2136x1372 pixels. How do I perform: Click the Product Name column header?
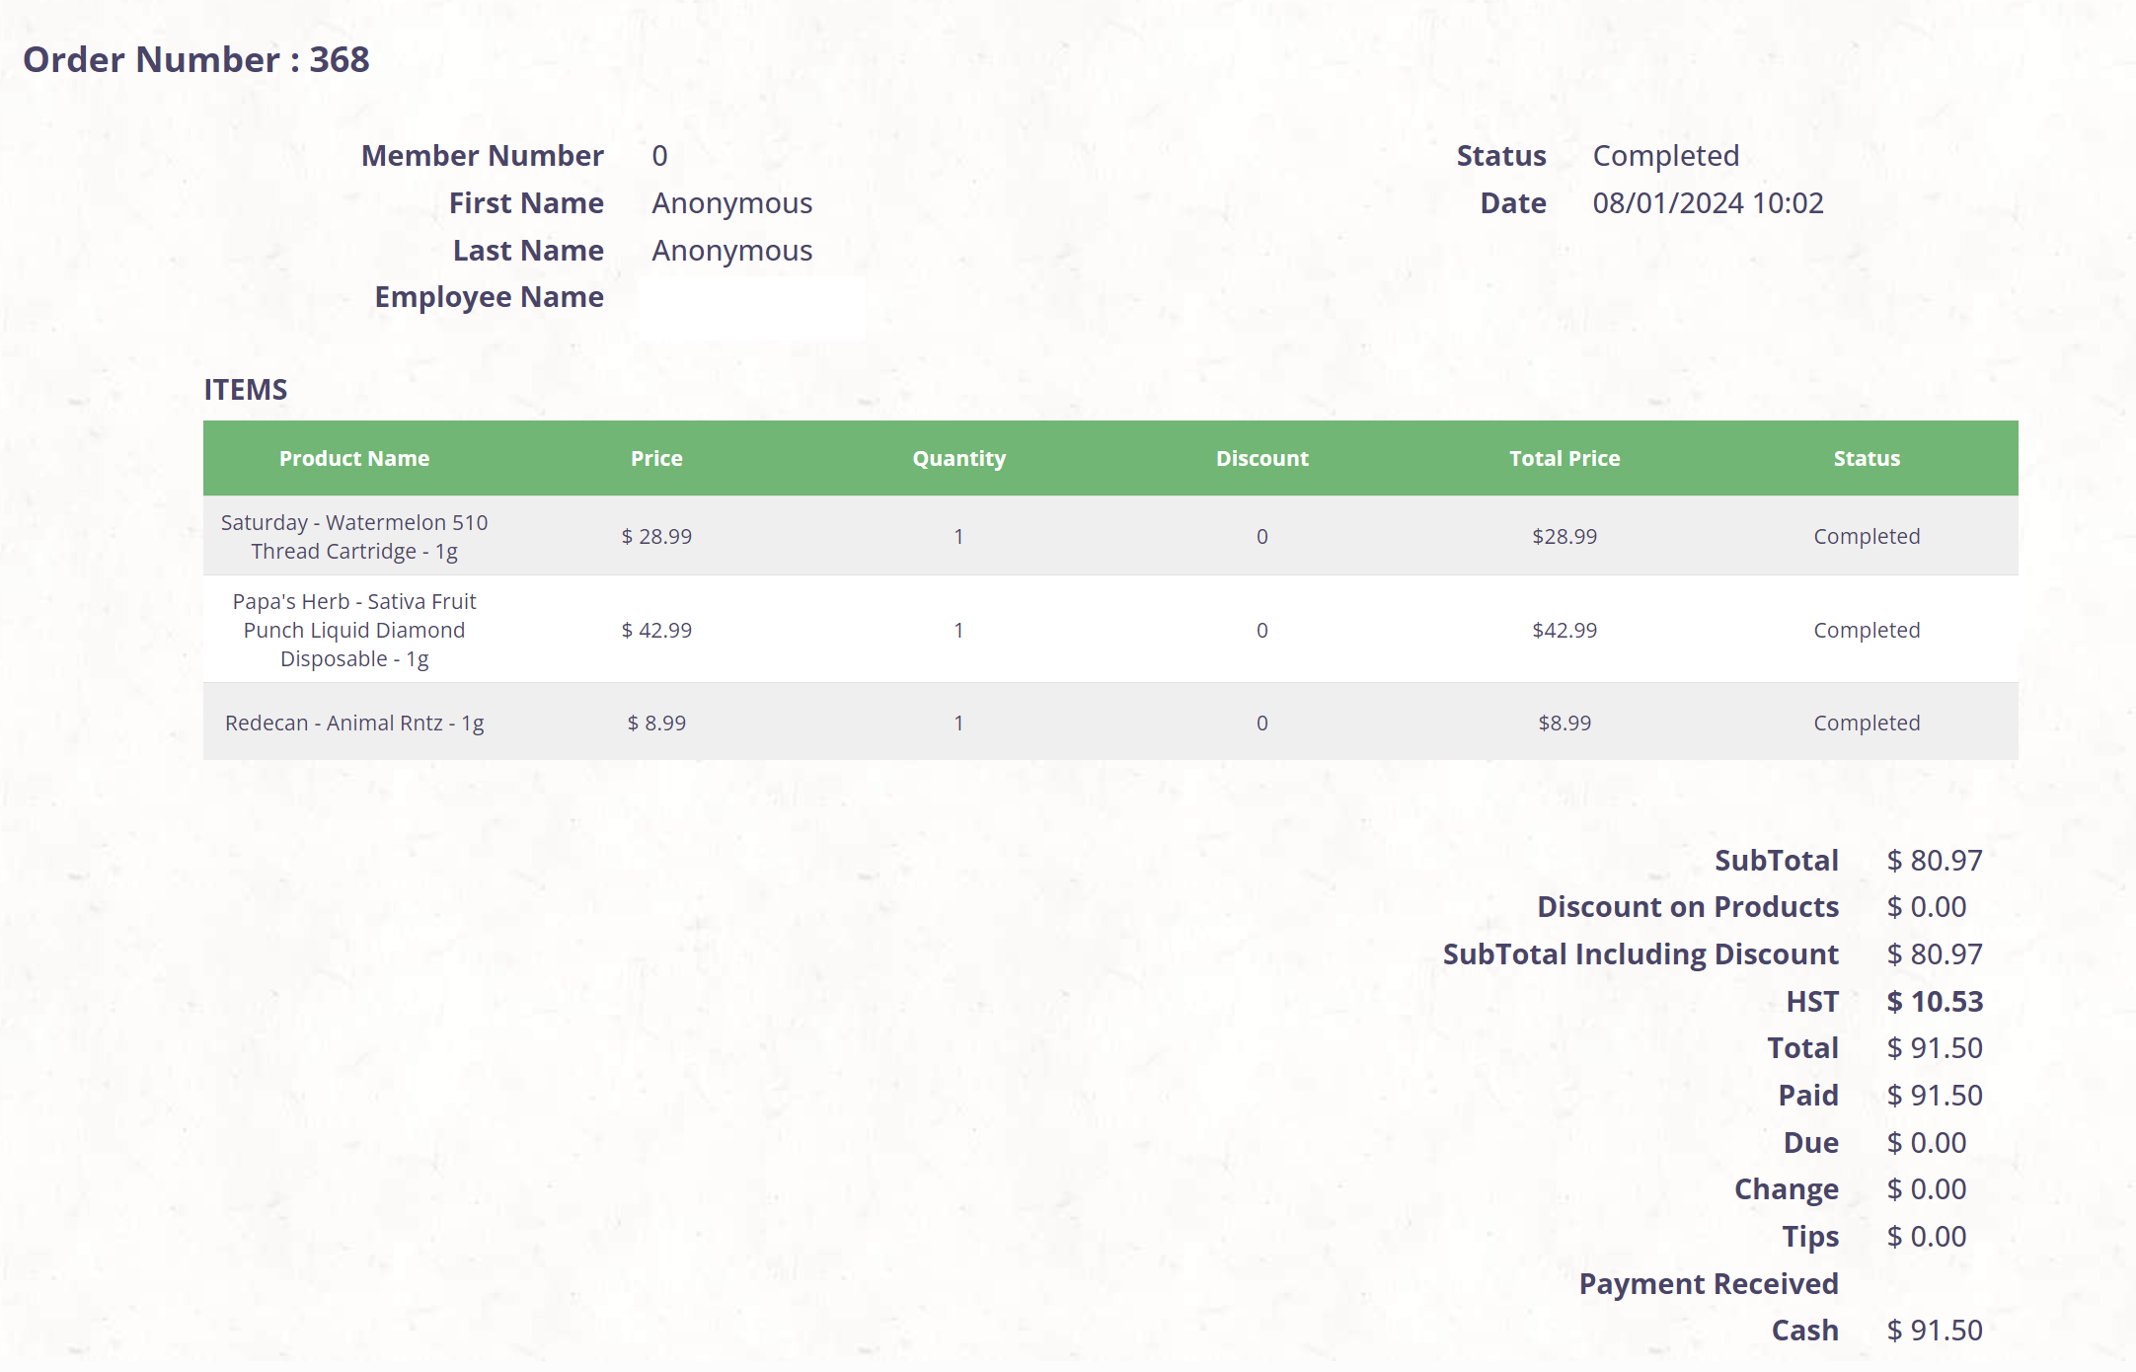click(354, 458)
